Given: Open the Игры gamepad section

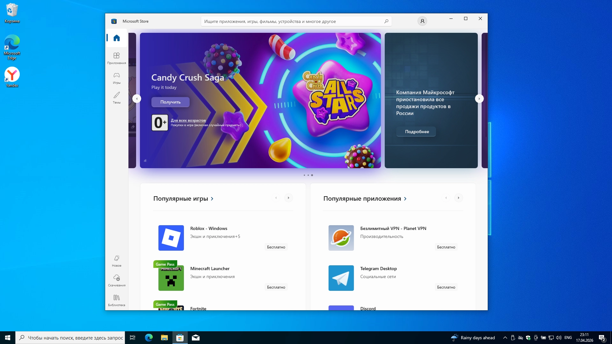Looking at the screenshot, I should point(117,78).
